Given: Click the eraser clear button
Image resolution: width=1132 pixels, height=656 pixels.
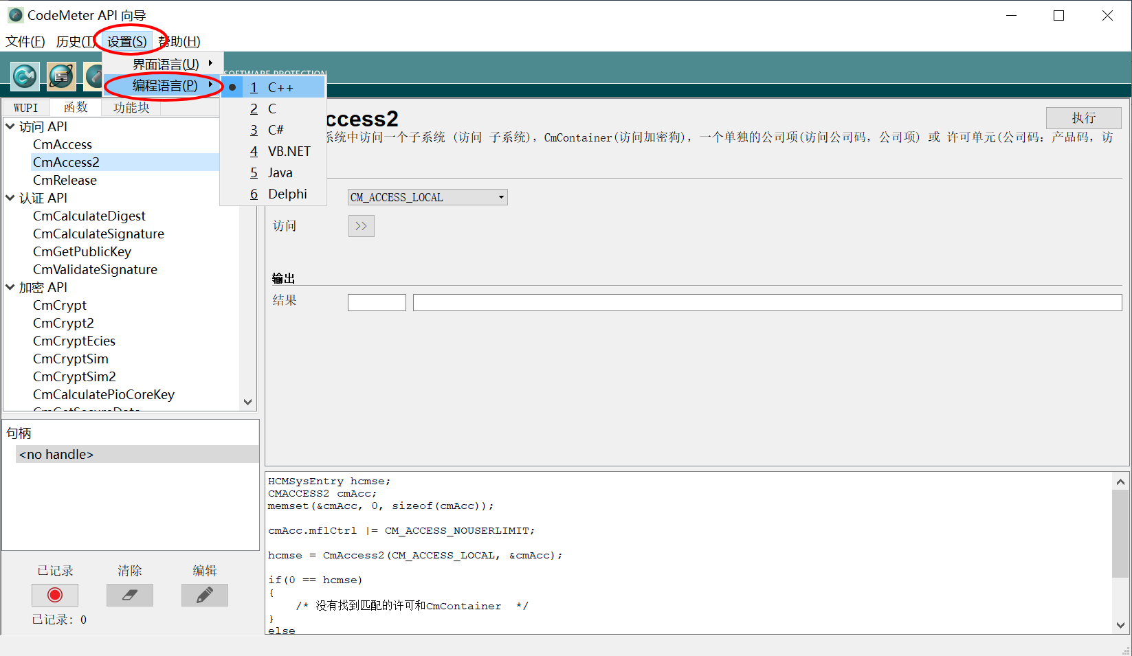Looking at the screenshot, I should pos(130,595).
